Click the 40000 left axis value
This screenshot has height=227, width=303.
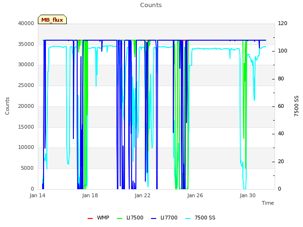coord(26,23)
